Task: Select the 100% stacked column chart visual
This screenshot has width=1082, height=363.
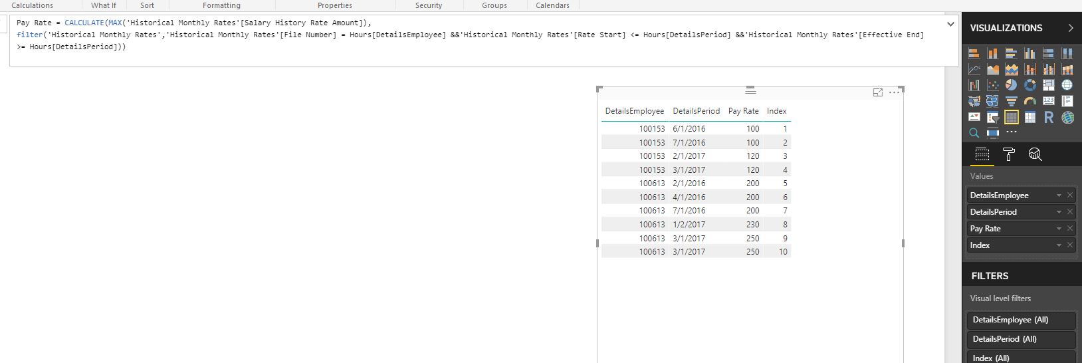Action: (x=1067, y=53)
